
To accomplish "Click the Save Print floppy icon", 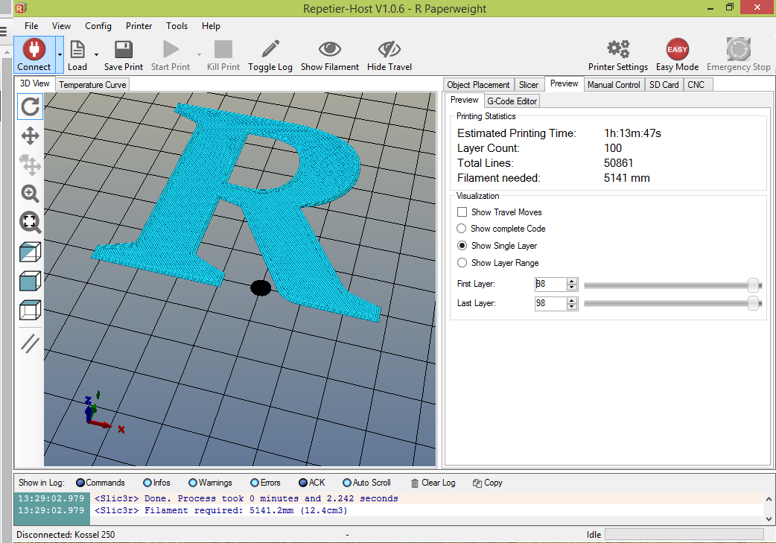I will coord(123,49).
